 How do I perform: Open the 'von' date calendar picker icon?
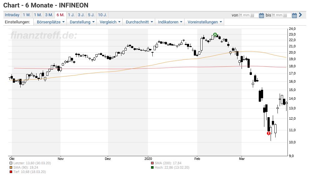point(261,15)
